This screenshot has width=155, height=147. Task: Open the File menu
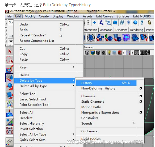click(9, 16)
